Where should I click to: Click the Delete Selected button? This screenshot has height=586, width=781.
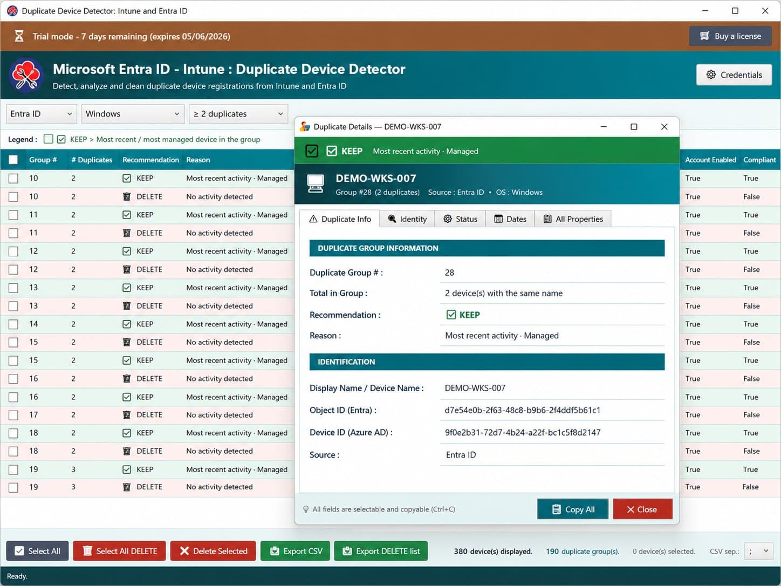click(x=213, y=551)
